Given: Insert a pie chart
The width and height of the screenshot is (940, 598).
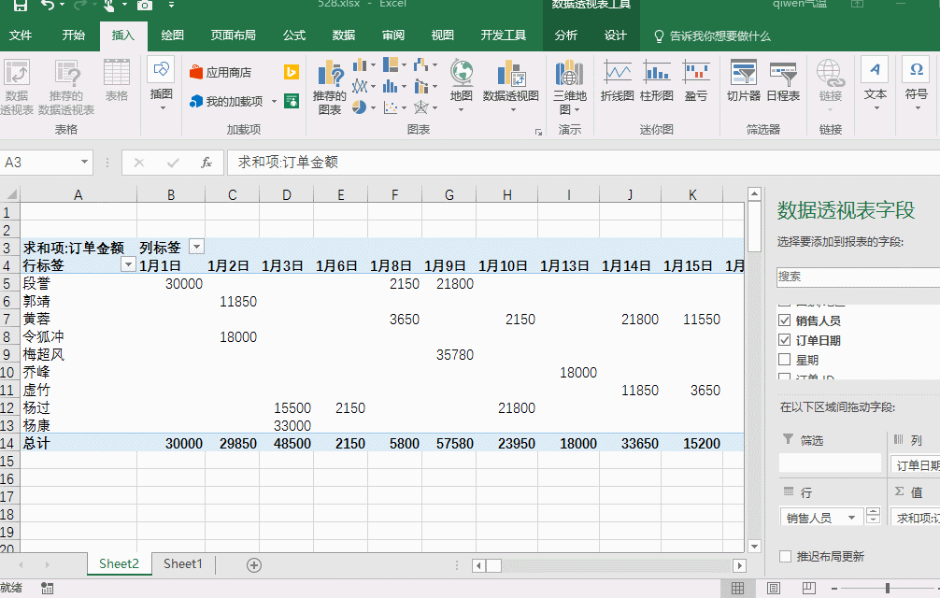Looking at the screenshot, I should 360,107.
